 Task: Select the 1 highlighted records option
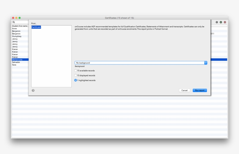tap(76, 80)
